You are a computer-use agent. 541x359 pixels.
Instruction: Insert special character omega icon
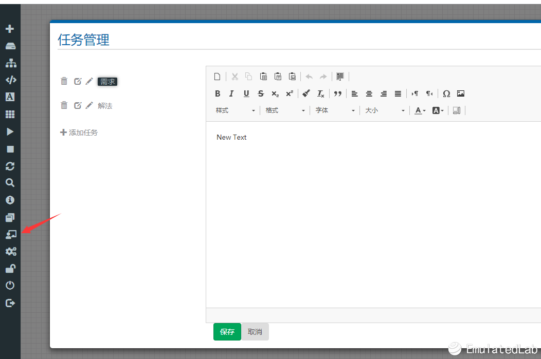446,93
